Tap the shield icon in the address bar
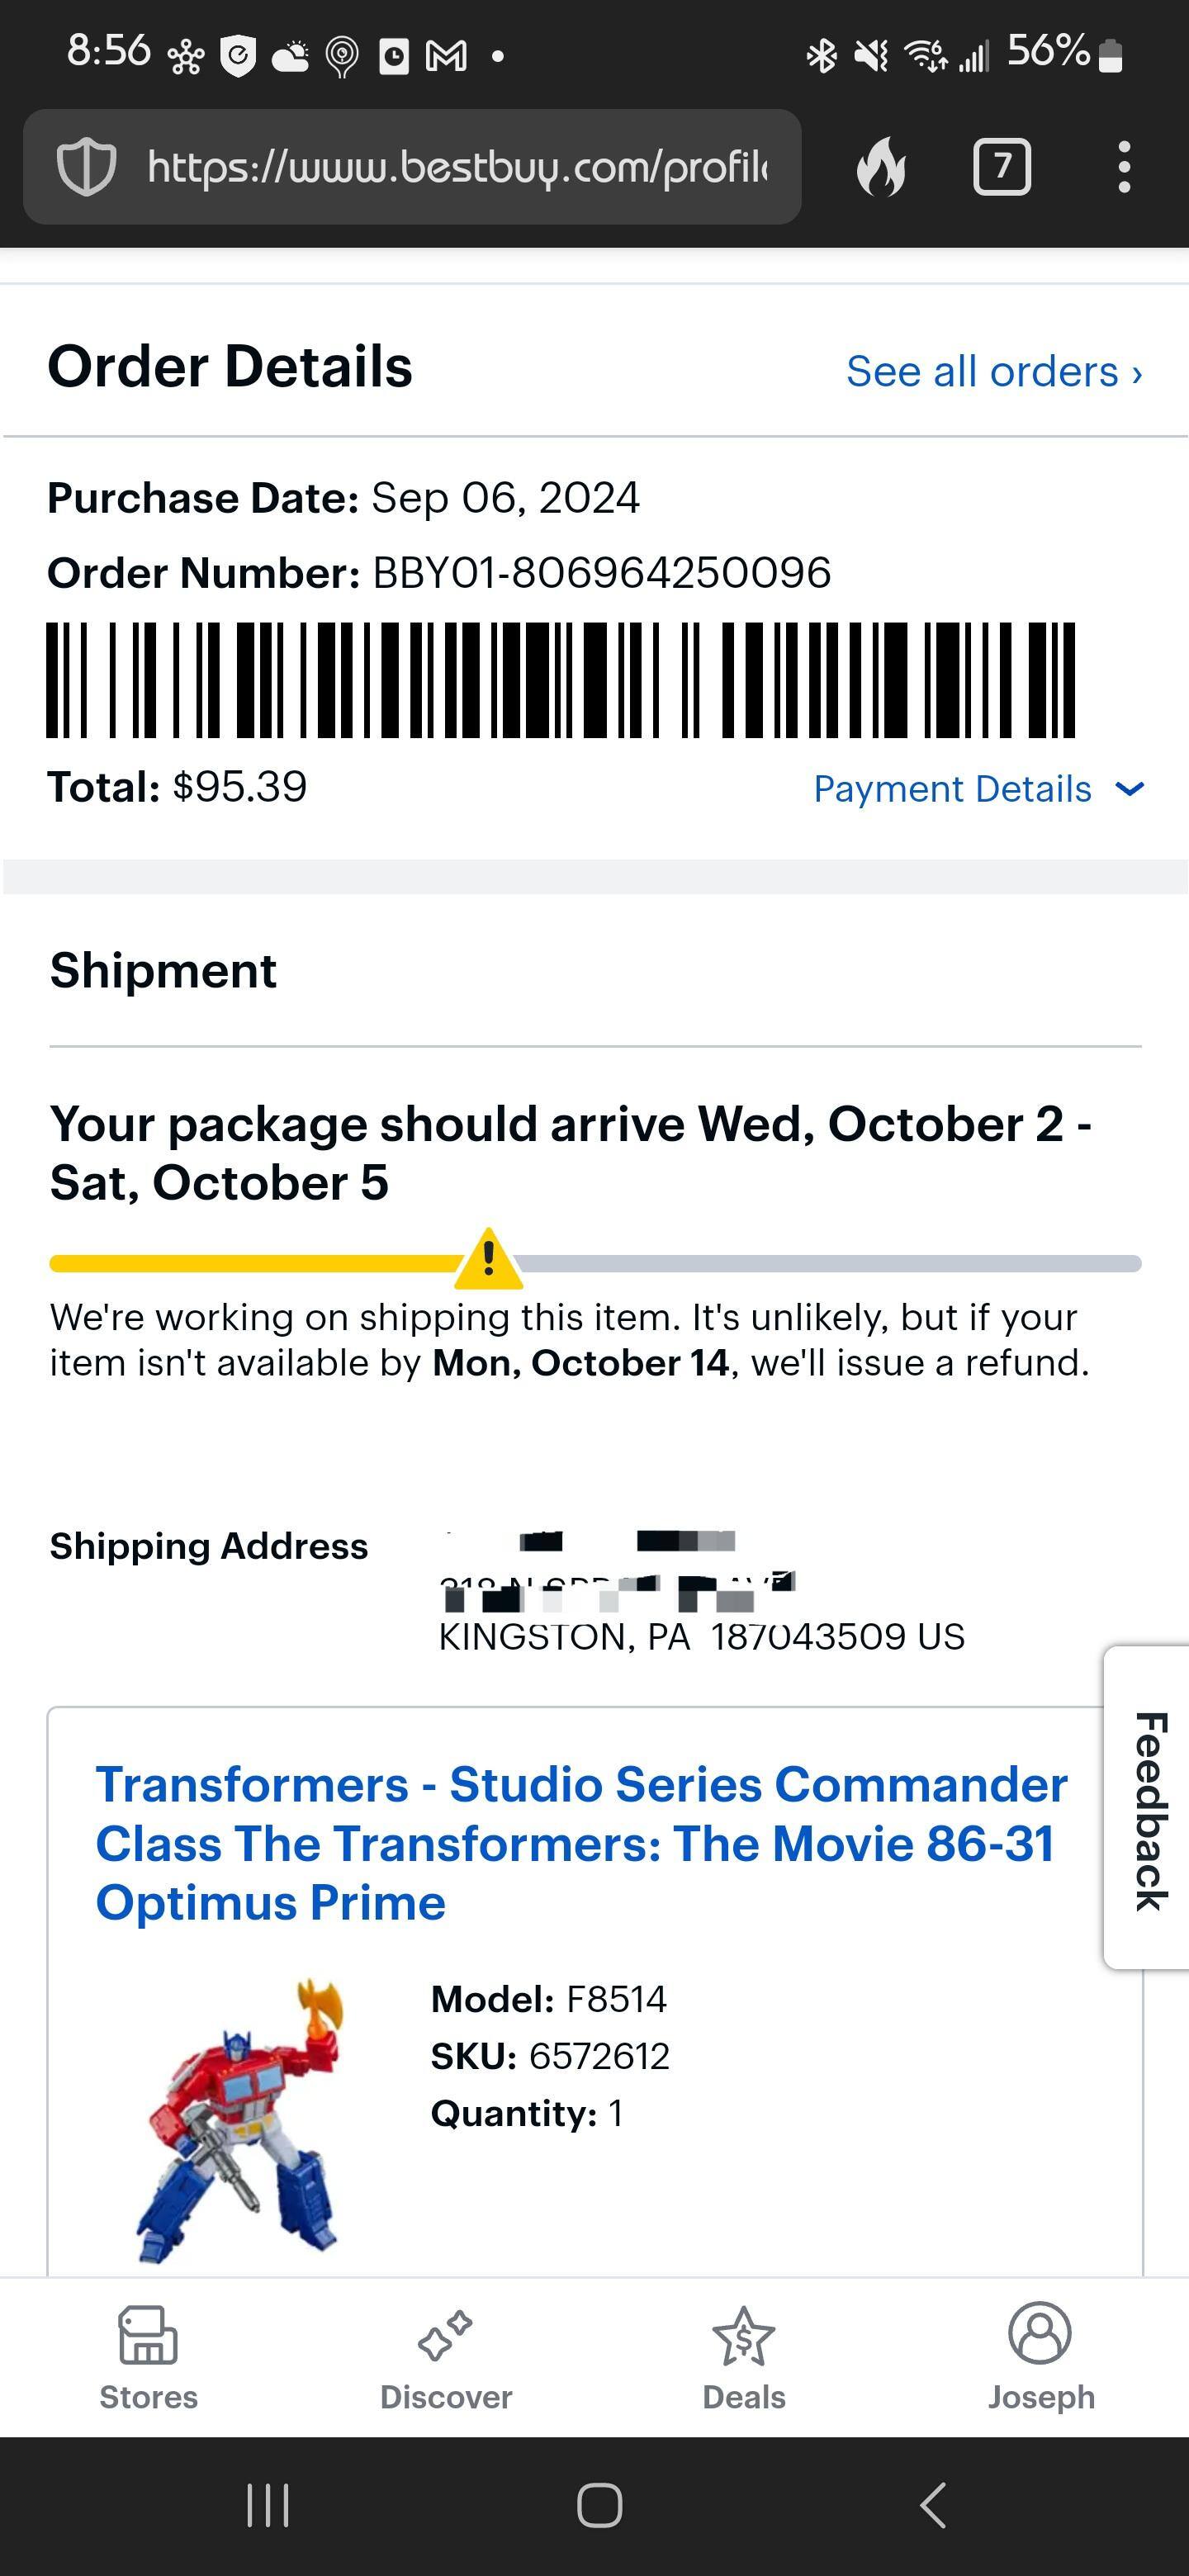 pyautogui.click(x=85, y=167)
